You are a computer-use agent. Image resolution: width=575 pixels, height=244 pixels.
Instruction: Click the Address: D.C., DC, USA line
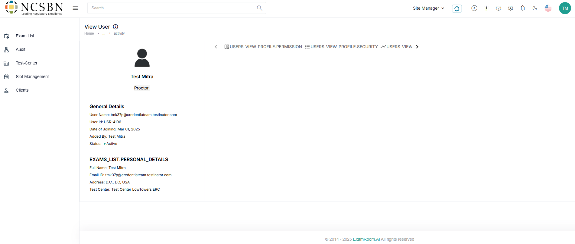(109, 182)
